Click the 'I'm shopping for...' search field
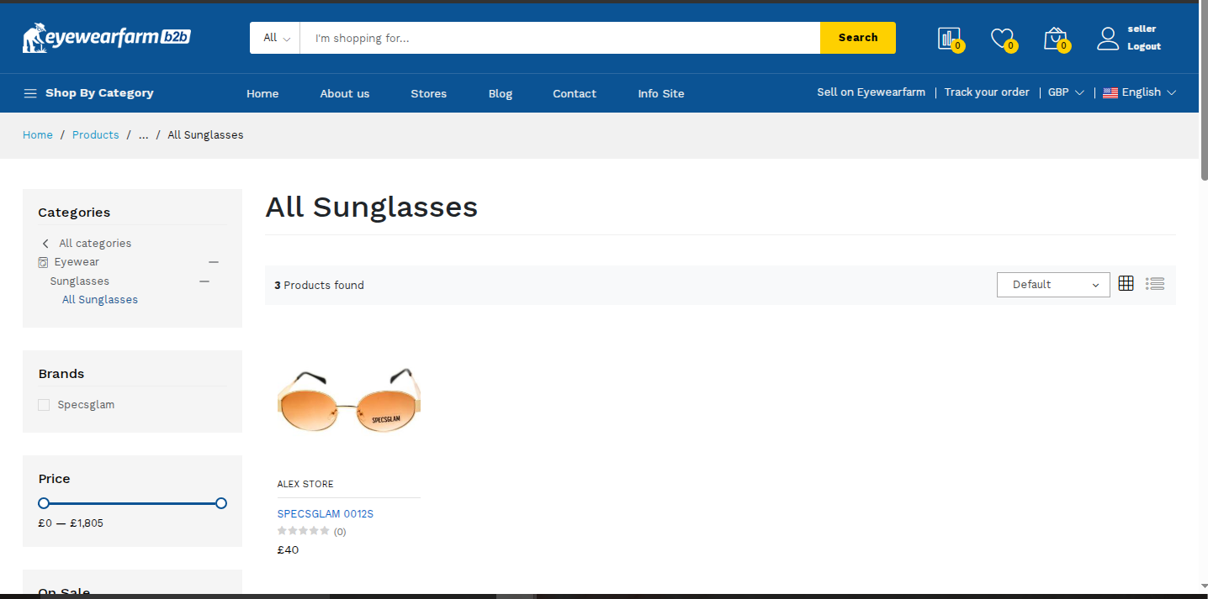The height and width of the screenshot is (599, 1208). (x=560, y=38)
